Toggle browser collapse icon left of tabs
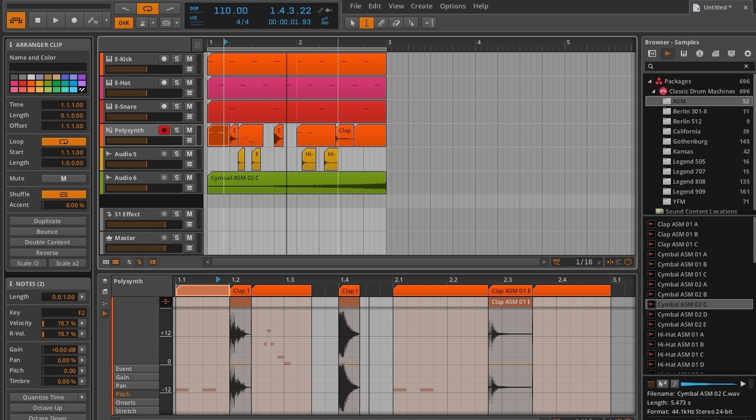 652,53
